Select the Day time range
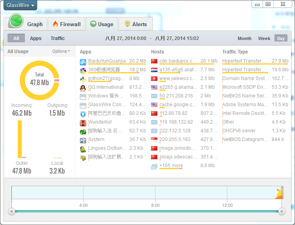Image resolution: width=295 pixels, height=225 pixels. (x=281, y=38)
